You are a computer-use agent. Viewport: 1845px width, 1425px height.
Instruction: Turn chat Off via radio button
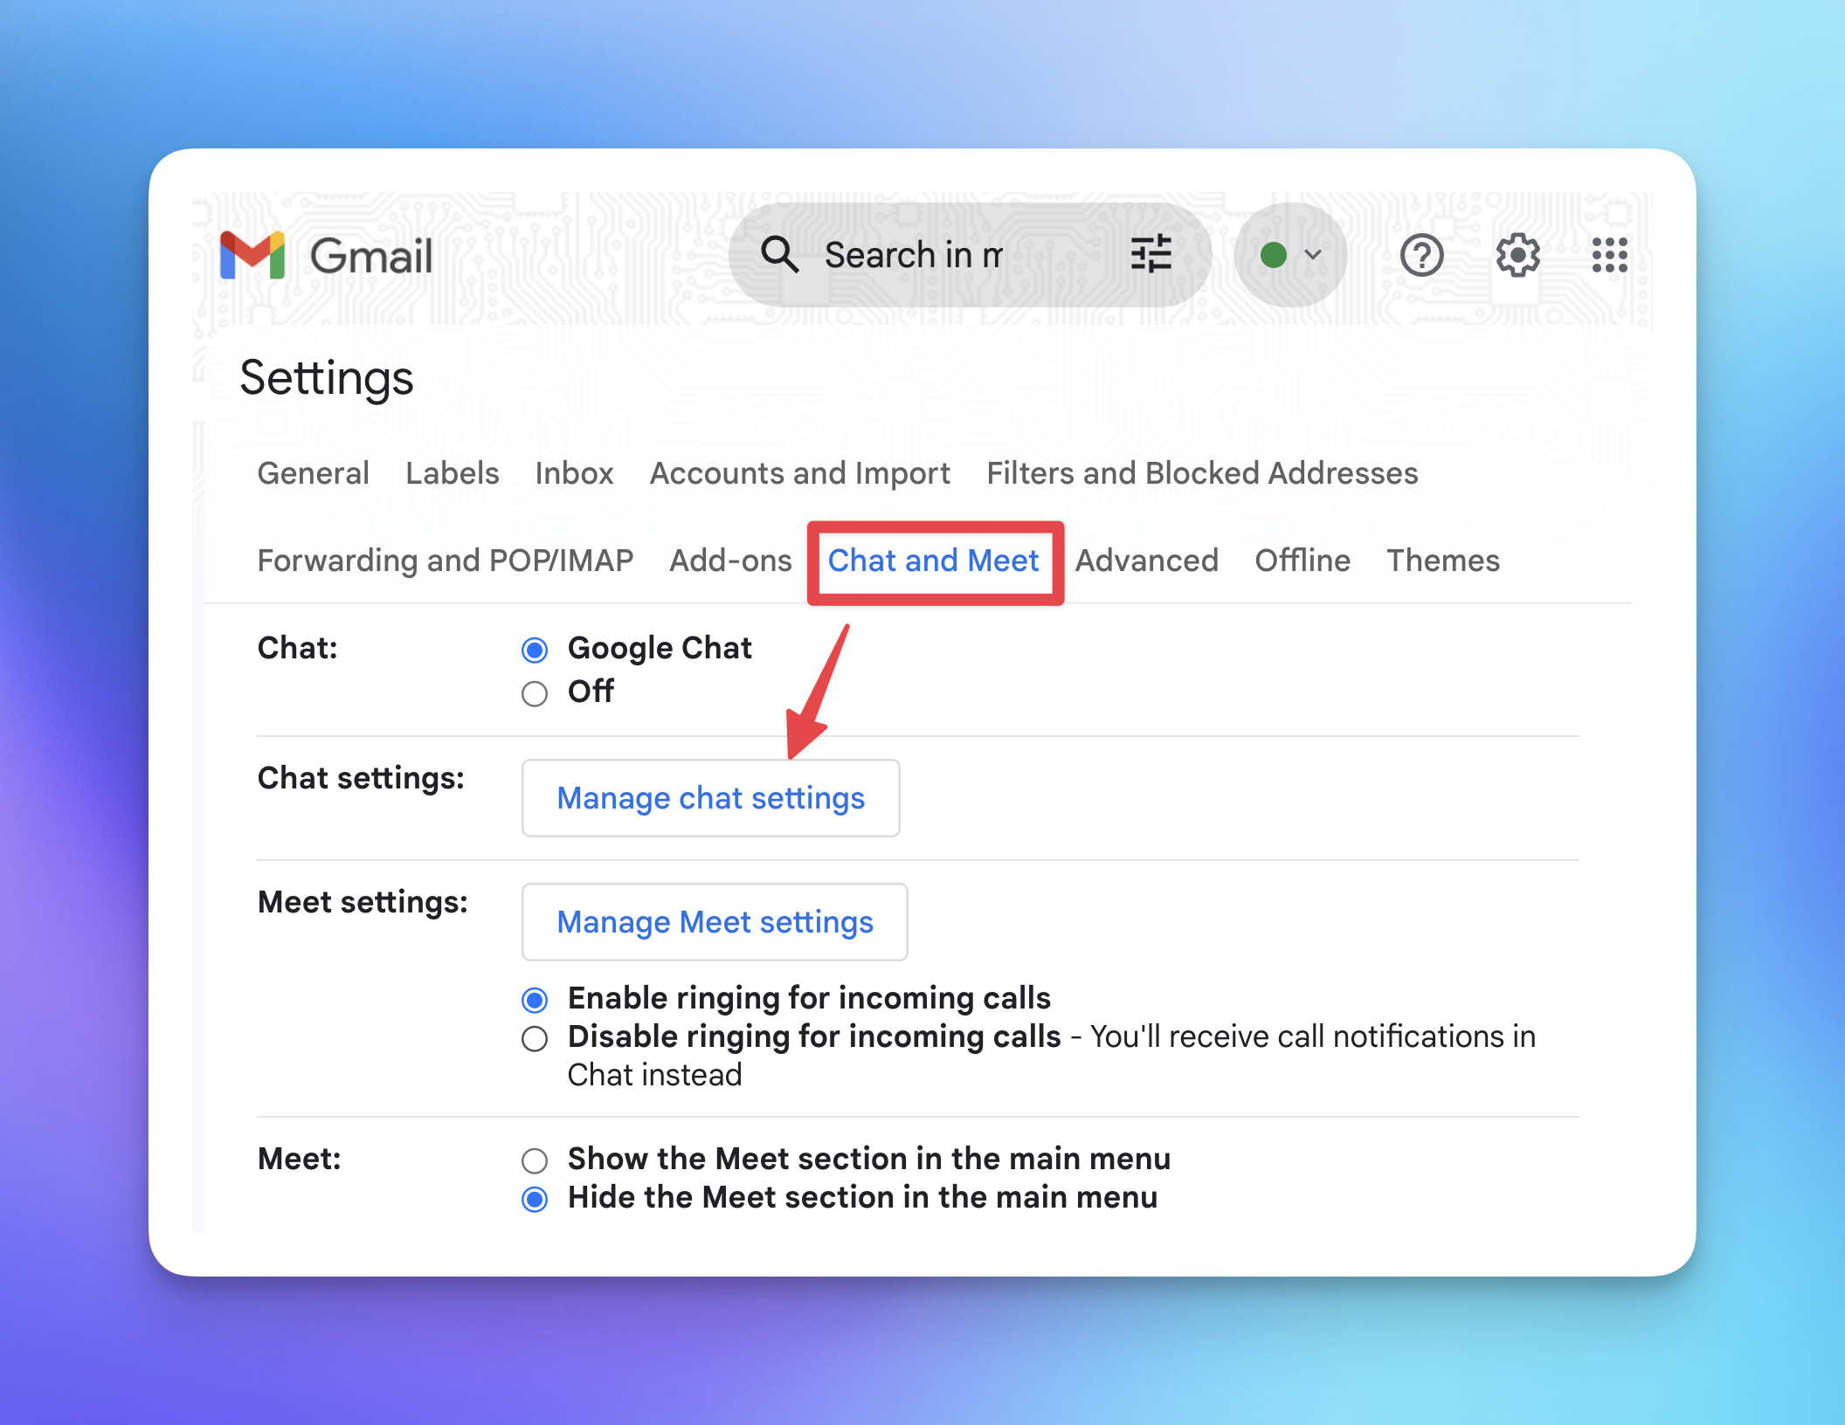(535, 694)
